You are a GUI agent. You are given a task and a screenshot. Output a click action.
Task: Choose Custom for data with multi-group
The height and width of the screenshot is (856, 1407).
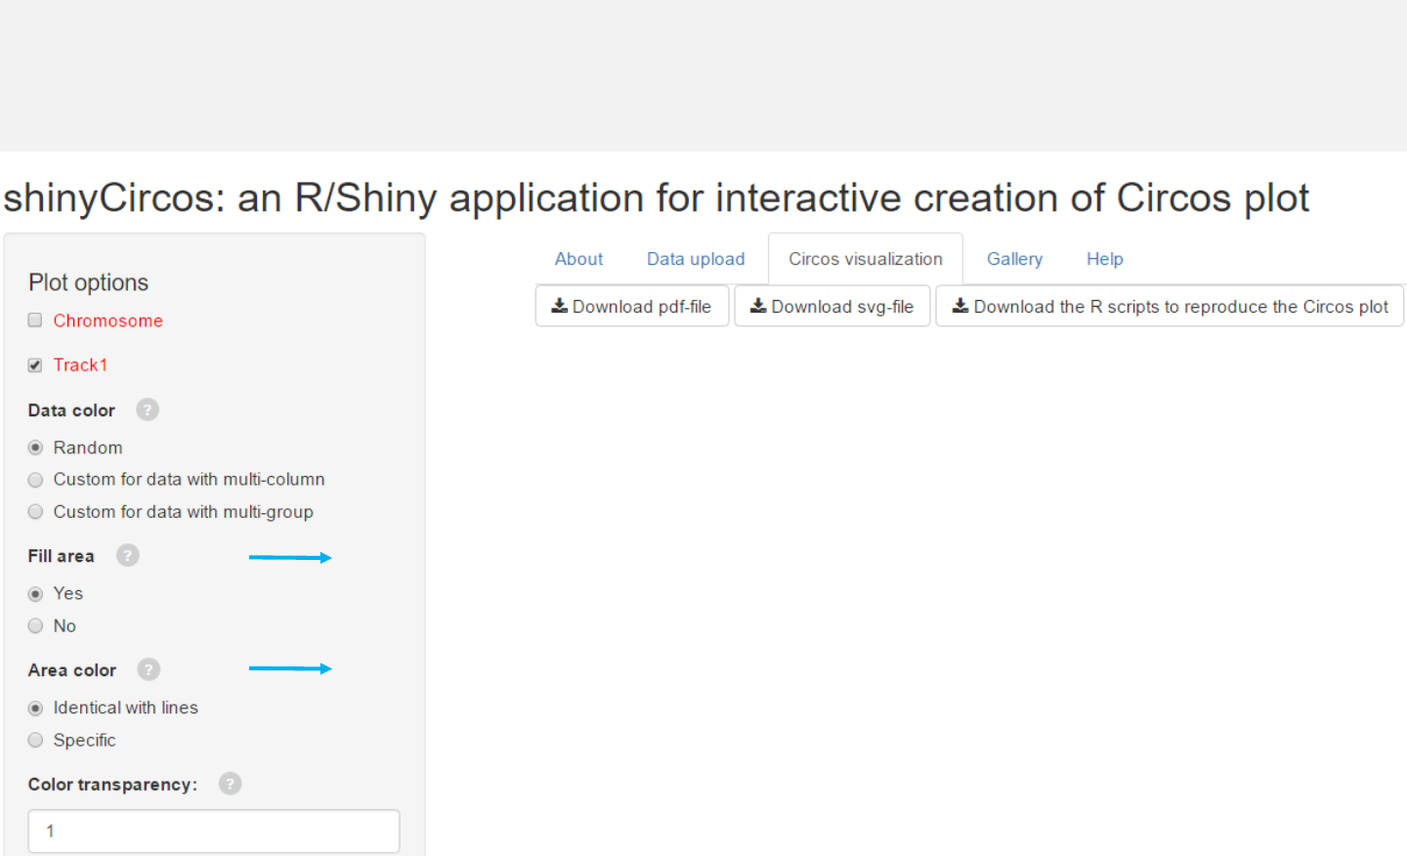[35, 512]
